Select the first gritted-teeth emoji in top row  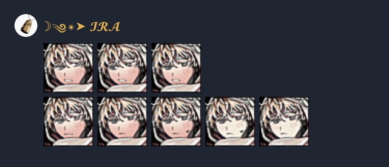pos(68,68)
